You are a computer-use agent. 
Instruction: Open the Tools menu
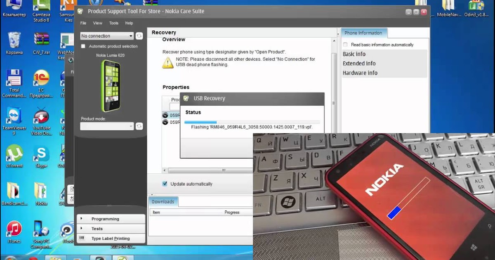tap(113, 23)
